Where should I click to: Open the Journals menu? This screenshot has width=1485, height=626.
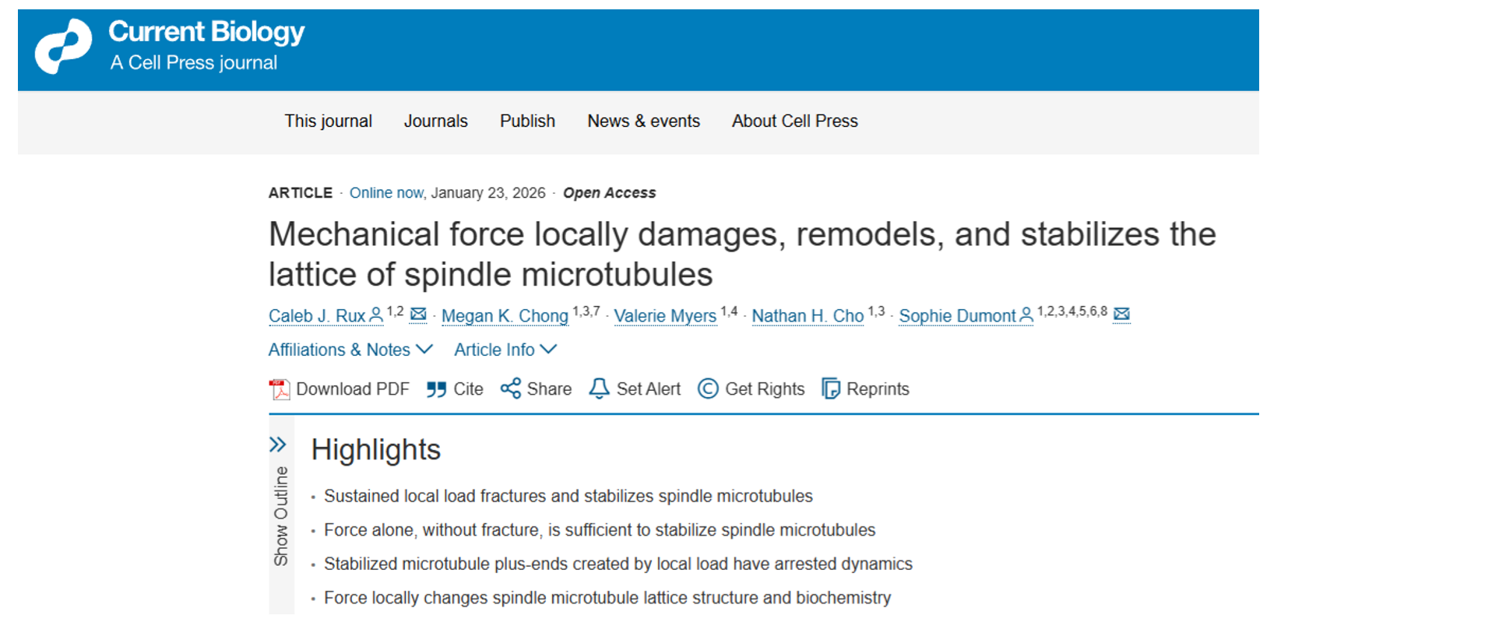[435, 121]
